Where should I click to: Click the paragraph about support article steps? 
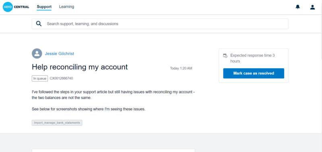[113, 95]
